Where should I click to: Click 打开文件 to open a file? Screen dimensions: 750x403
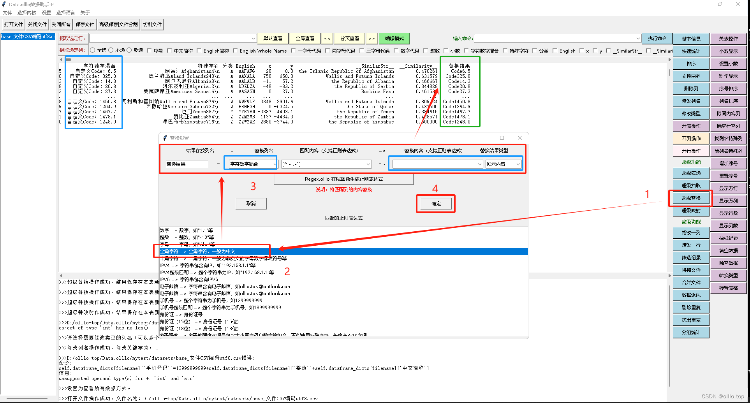[x=13, y=24]
